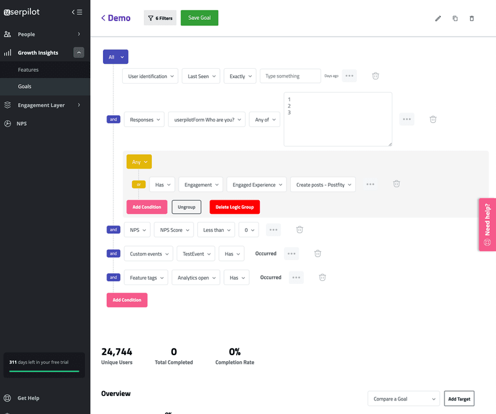The height and width of the screenshot is (414, 496).
Task: Click the Save Goal button
Action: pyautogui.click(x=199, y=19)
